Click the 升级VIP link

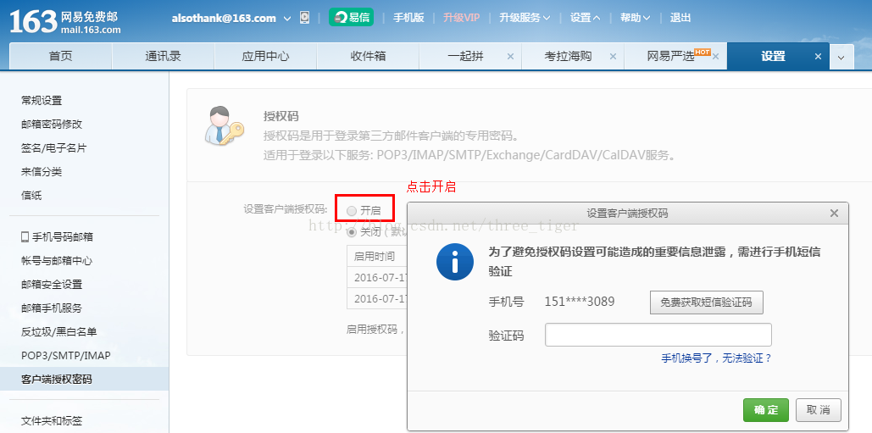(x=461, y=18)
